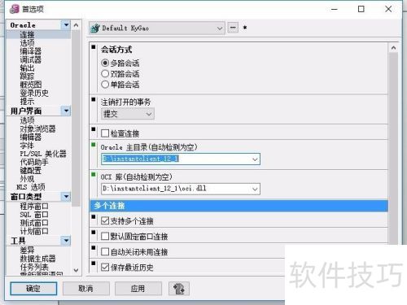Enable 默认固定窗口连接 checkbox

point(105,236)
